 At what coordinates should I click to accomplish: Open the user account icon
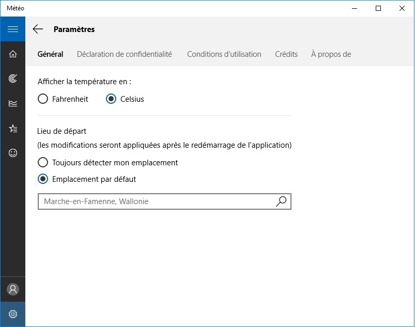[13, 289]
